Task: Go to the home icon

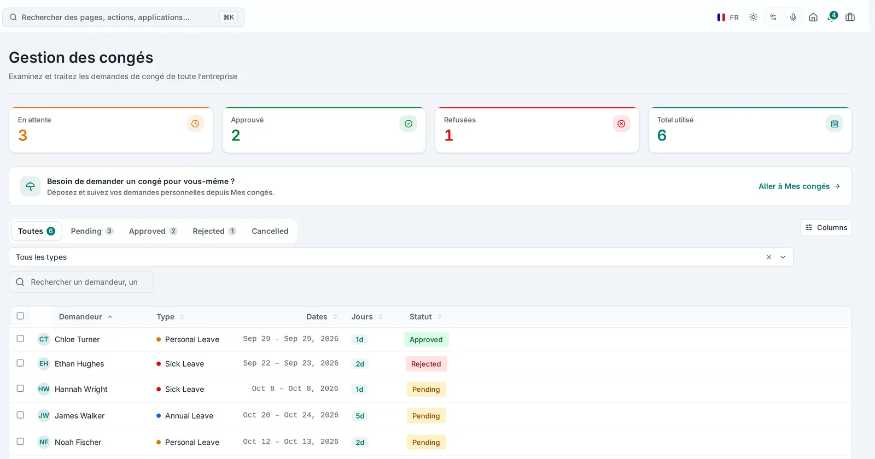Action: [x=813, y=17]
